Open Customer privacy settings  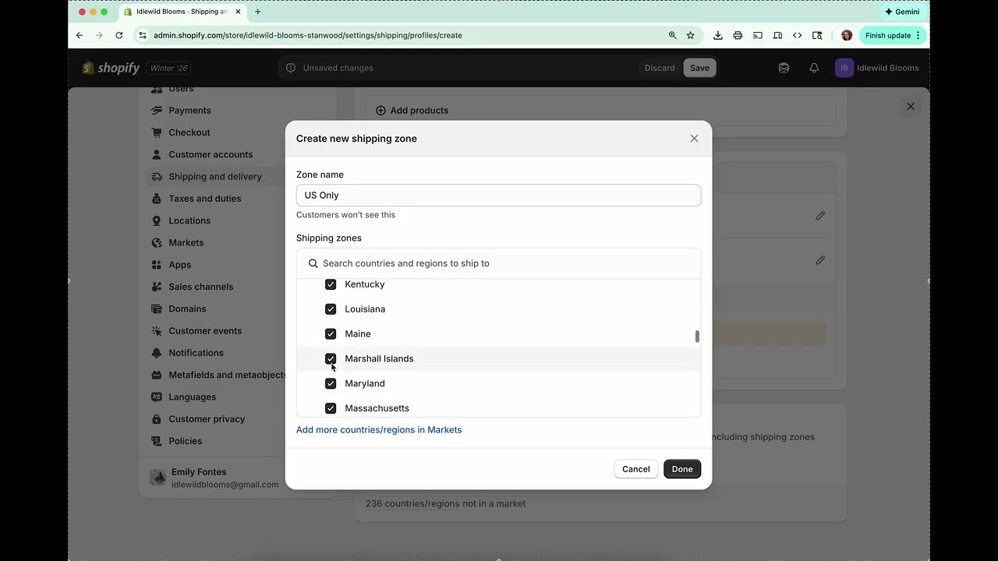pyautogui.click(x=207, y=419)
